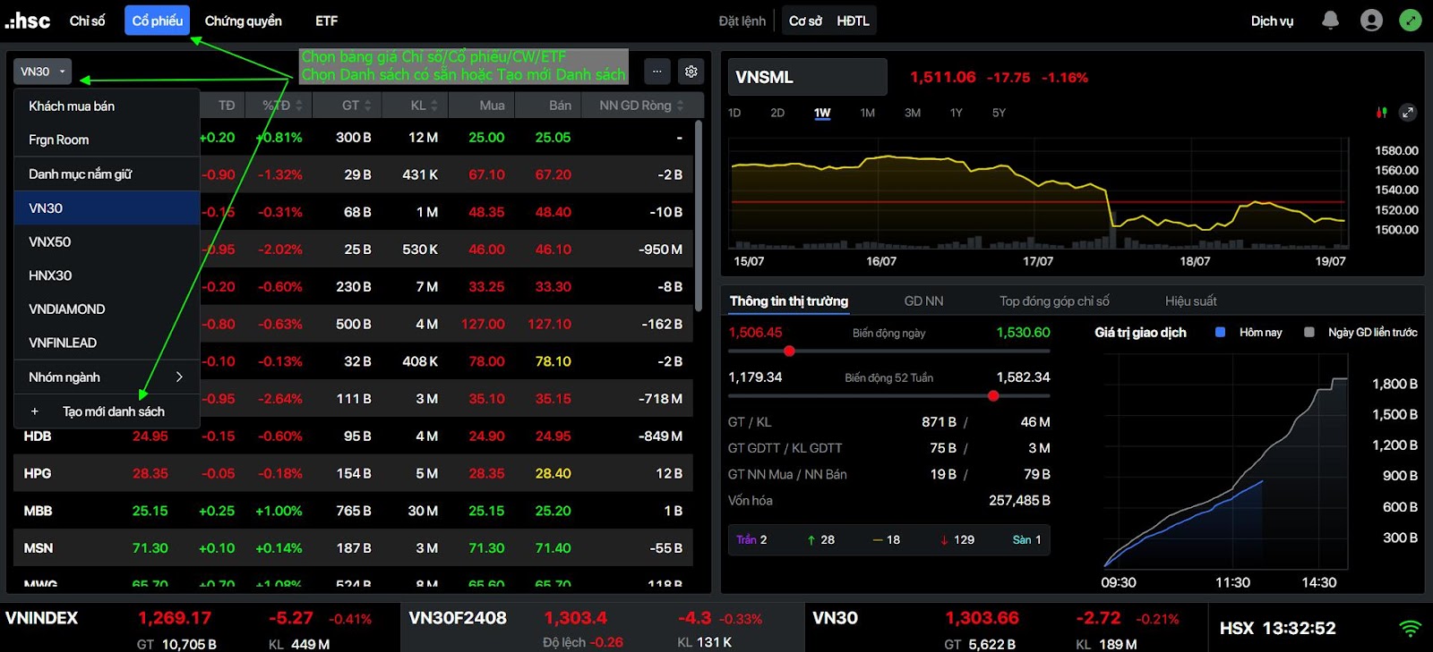The width and height of the screenshot is (1433, 652).
Task: Sort by the KL column arrows
Action: tap(433, 106)
